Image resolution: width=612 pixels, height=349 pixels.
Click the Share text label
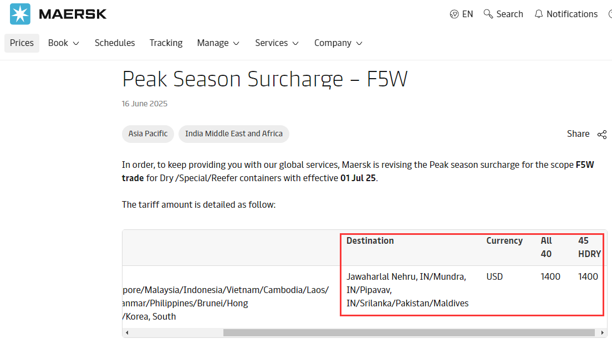tap(578, 134)
